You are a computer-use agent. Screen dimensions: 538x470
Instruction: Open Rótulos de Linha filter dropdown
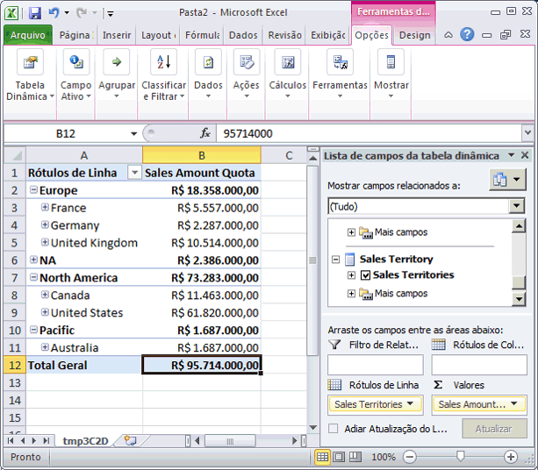pyautogui.click(x=134, y=173)
